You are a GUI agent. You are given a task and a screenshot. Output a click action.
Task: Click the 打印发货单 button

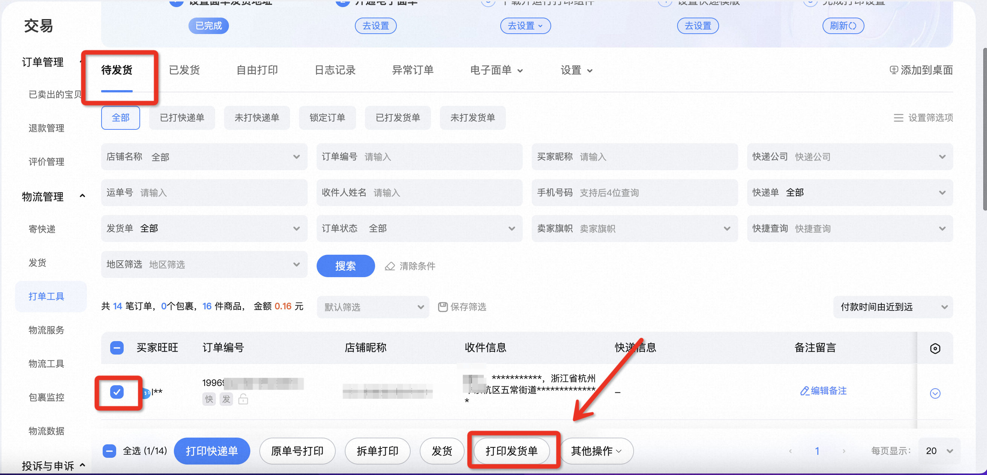(512, 451)
